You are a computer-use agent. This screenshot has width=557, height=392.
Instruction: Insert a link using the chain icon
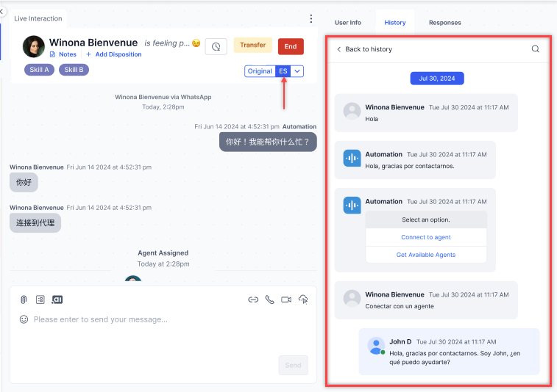(253, 300)
